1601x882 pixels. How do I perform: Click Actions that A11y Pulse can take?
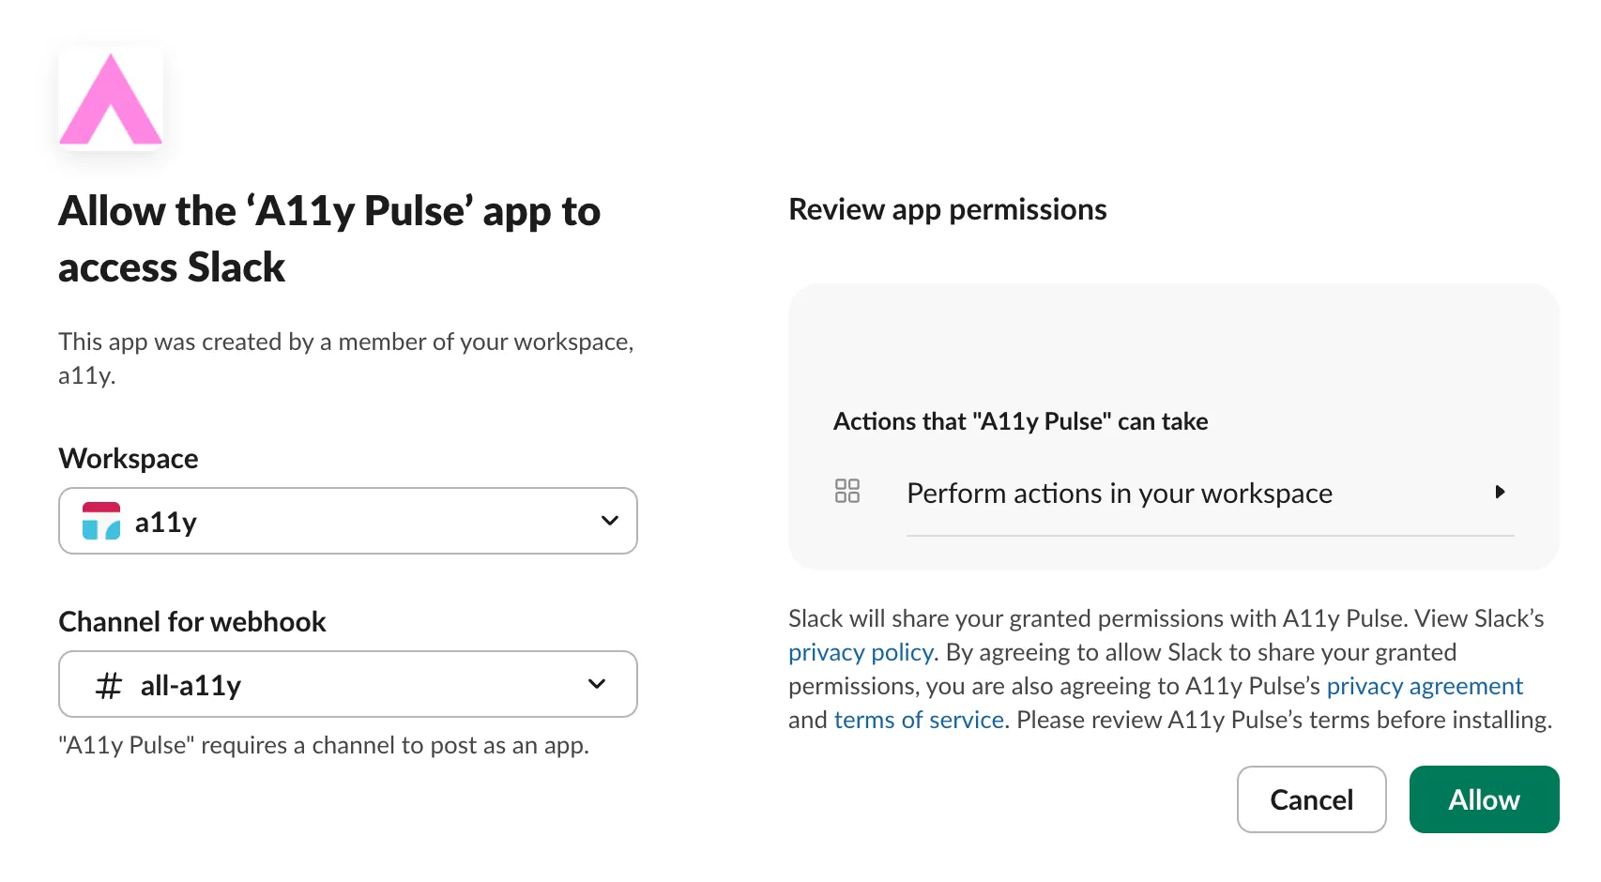1020,420
